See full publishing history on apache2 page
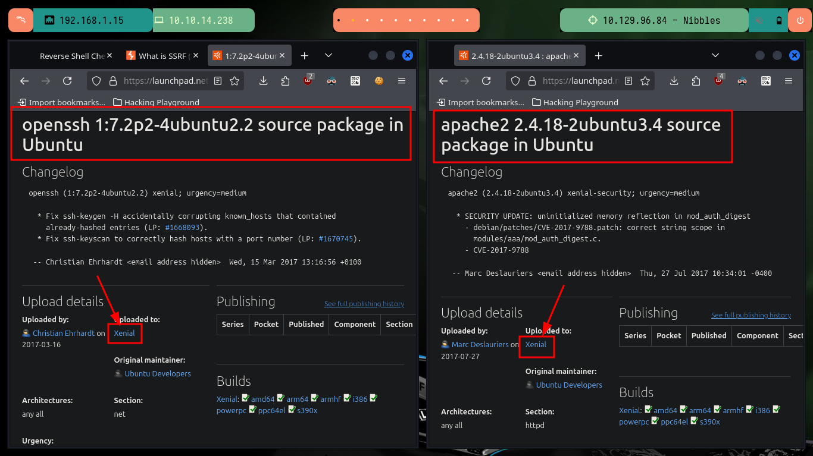813x456 pixels. tap(751, 315)
